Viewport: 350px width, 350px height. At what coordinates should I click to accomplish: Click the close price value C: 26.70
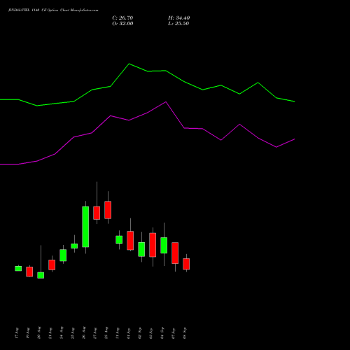pyautogui.click(x=122, y=18)
